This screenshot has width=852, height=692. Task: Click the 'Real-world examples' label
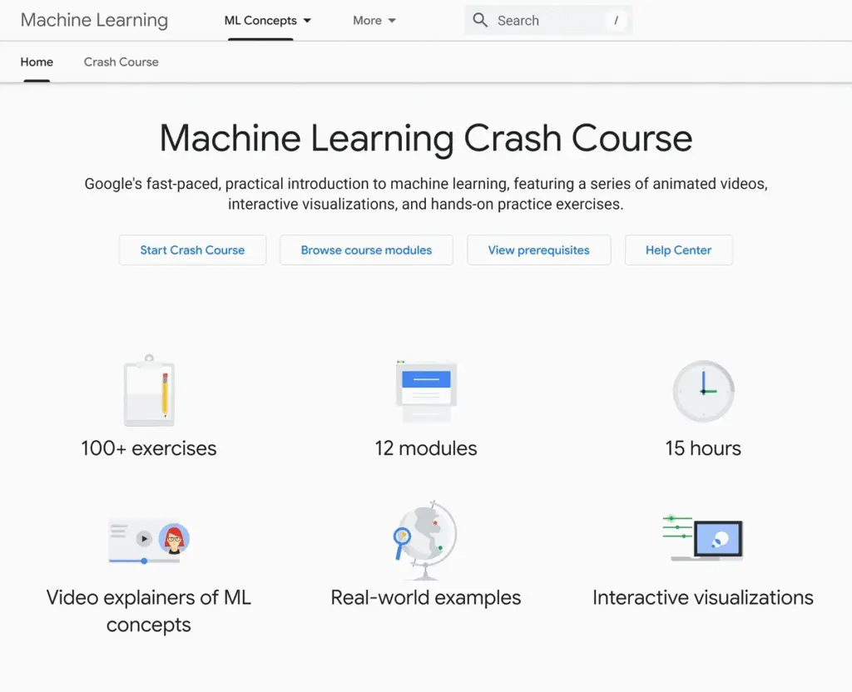[426, 597]
